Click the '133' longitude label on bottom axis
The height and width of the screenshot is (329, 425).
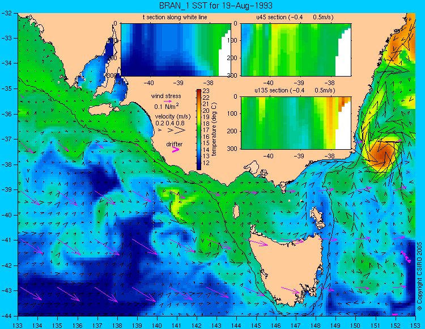[18, 325]
